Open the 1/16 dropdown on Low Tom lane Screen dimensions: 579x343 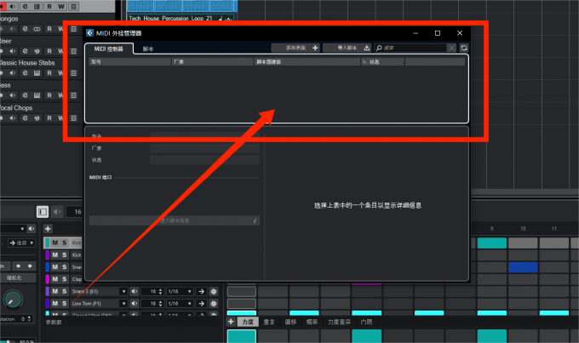click(x=180, y=304)
